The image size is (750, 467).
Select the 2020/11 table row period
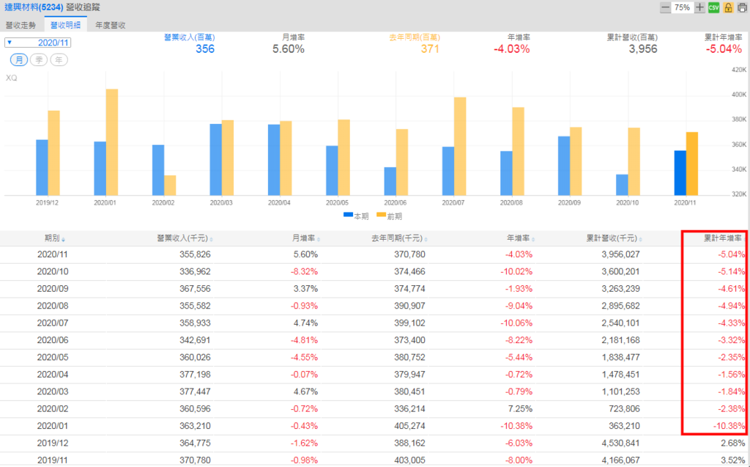click(53, 254)
